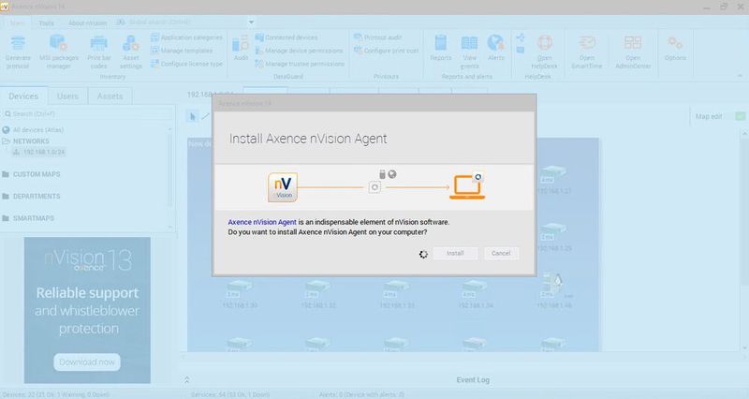The image size is (749, 399).
Task: Expand the Event Log panel
Action: 186,380
